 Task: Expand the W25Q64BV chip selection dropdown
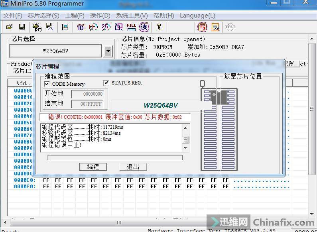coord(108,51)
